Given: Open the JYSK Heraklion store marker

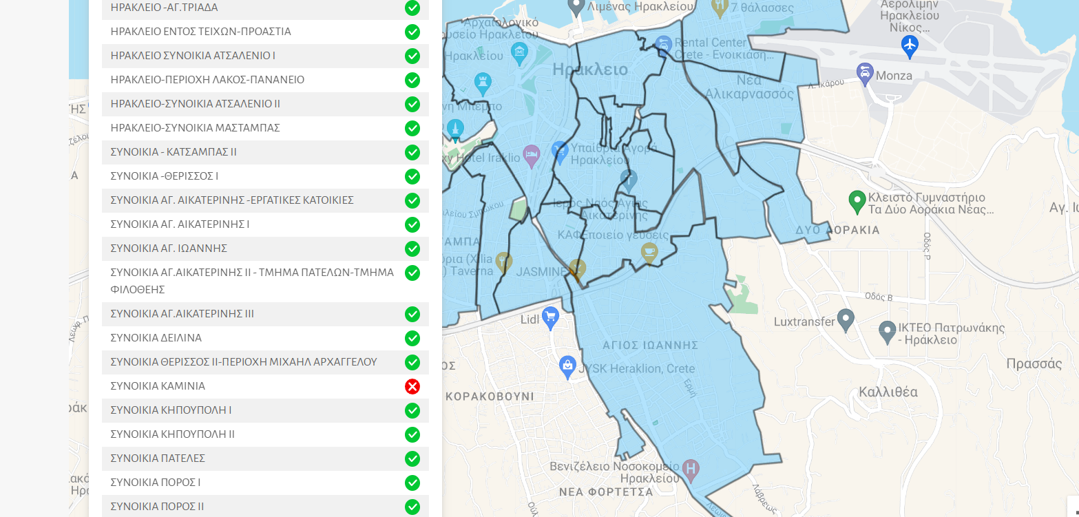Looking at the screenshot, I should [x=567, y=366].
